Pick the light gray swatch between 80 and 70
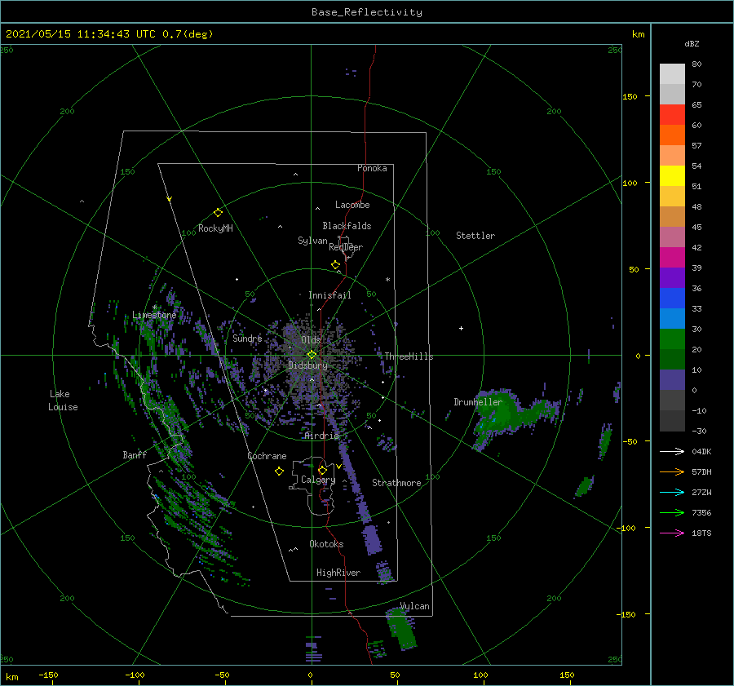The width and height of the screenshot is (734, 686). click(x=672, y=74)
